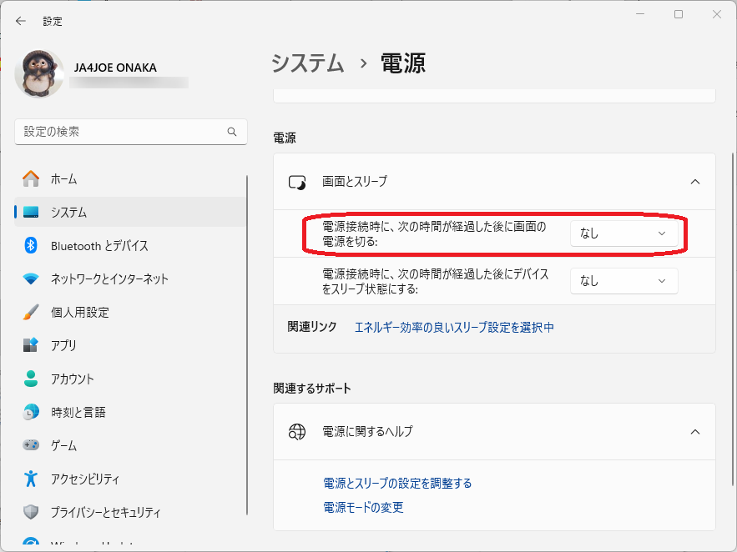Open アカウント category label
Screen dimensions: 737x552
coord(73,379)
